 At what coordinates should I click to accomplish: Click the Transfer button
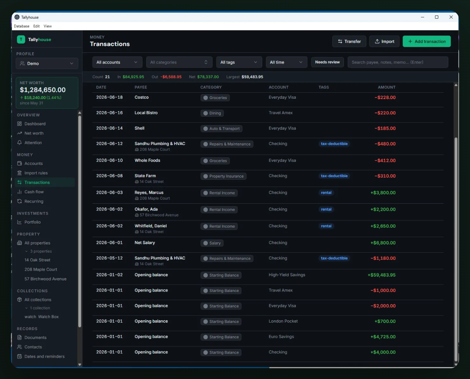349,41
